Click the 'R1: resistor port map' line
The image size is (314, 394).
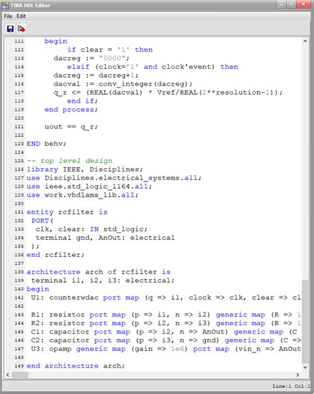coord(166,315)
